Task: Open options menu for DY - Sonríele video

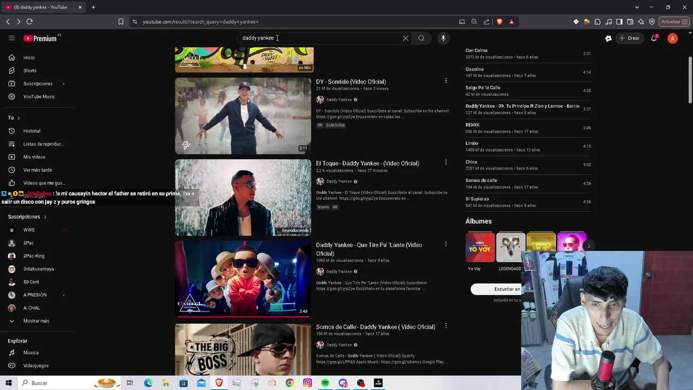Action: point(446,81)
